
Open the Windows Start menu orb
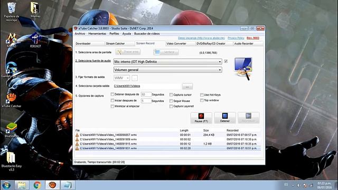pos(6,185)
